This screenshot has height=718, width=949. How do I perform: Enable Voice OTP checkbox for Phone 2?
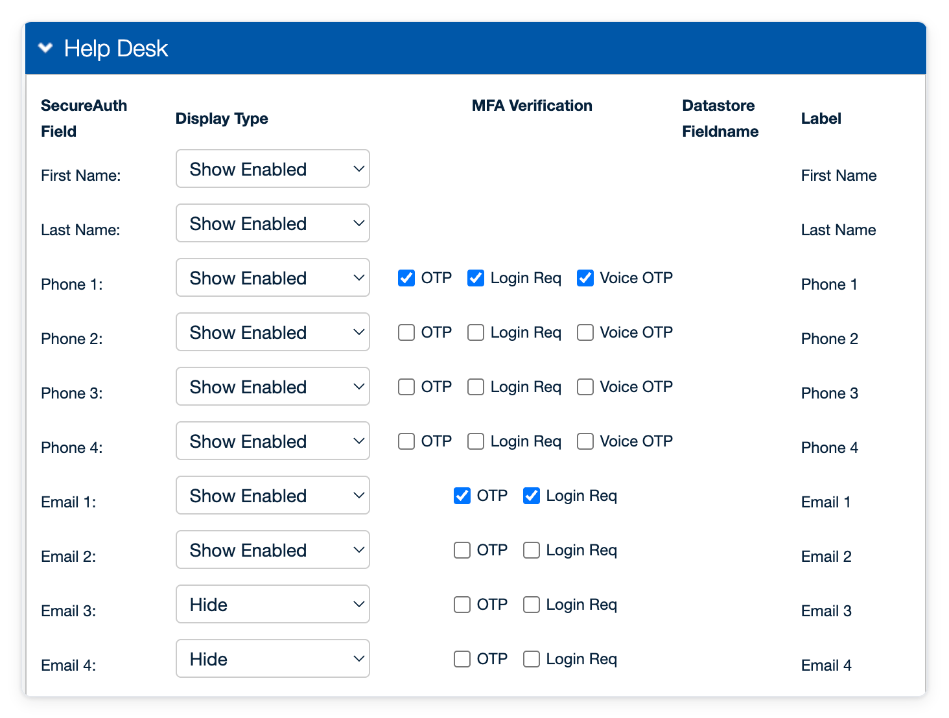tap(585, 332)
